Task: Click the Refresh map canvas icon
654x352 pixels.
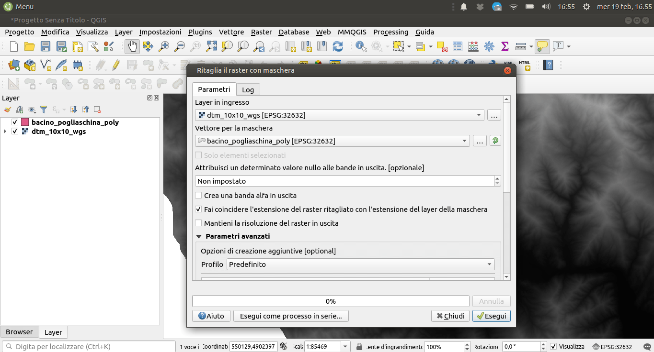Action: coord(338,46)
